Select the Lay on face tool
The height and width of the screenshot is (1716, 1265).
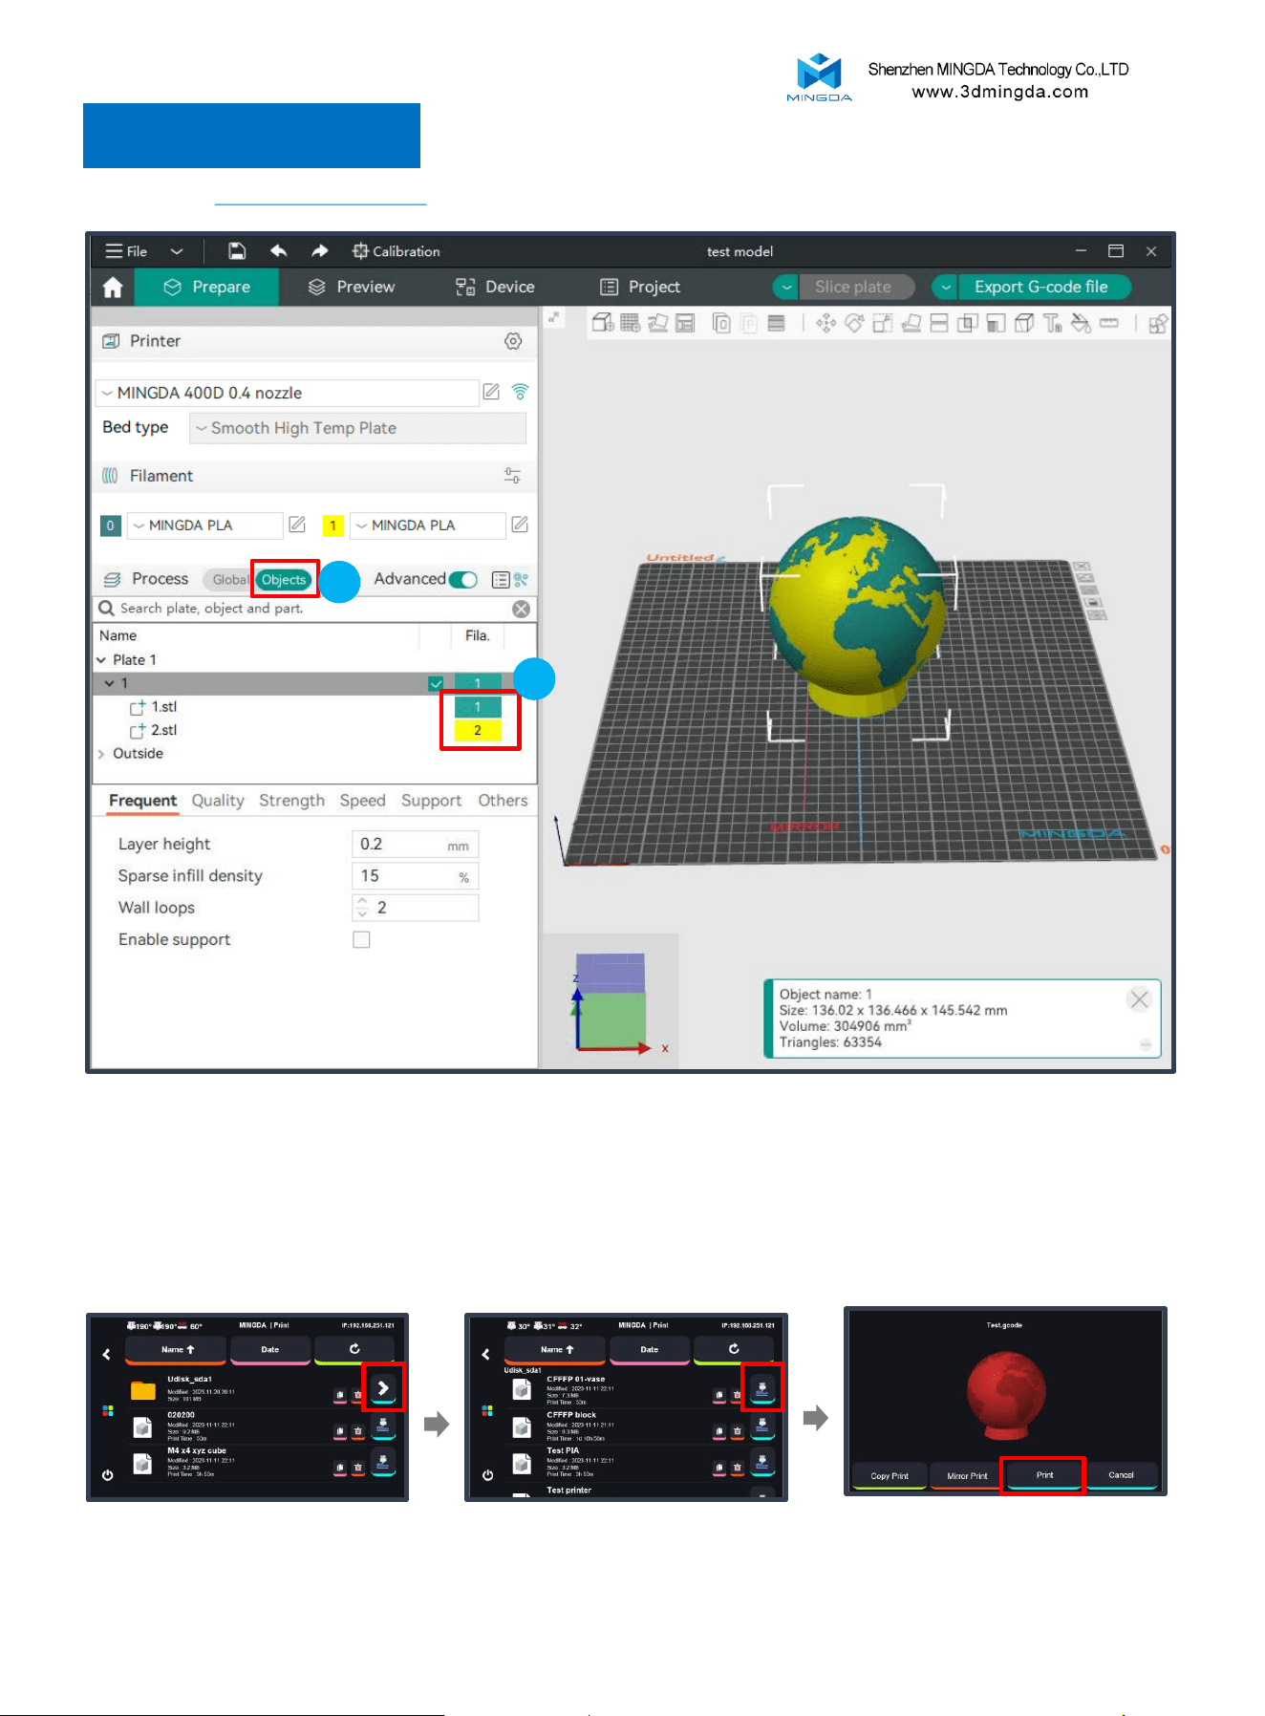click(911, 323)
